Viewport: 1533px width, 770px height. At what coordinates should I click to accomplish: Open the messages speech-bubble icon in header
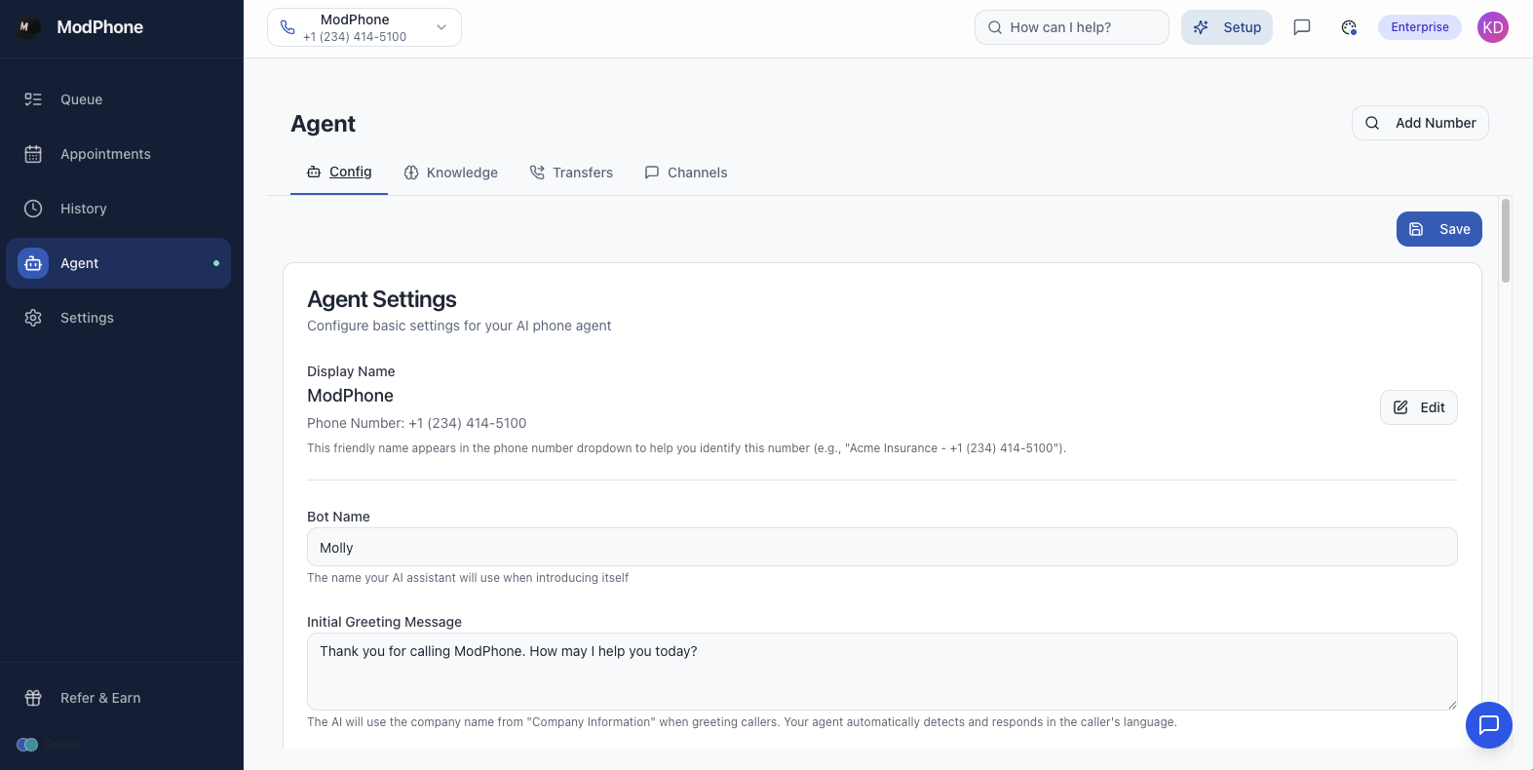point(1302,27)
